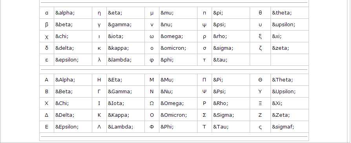The width and height of the screenshot is (351, 143).
Task: Select the &zeta; lowercase entity
Action: (280, 48)
